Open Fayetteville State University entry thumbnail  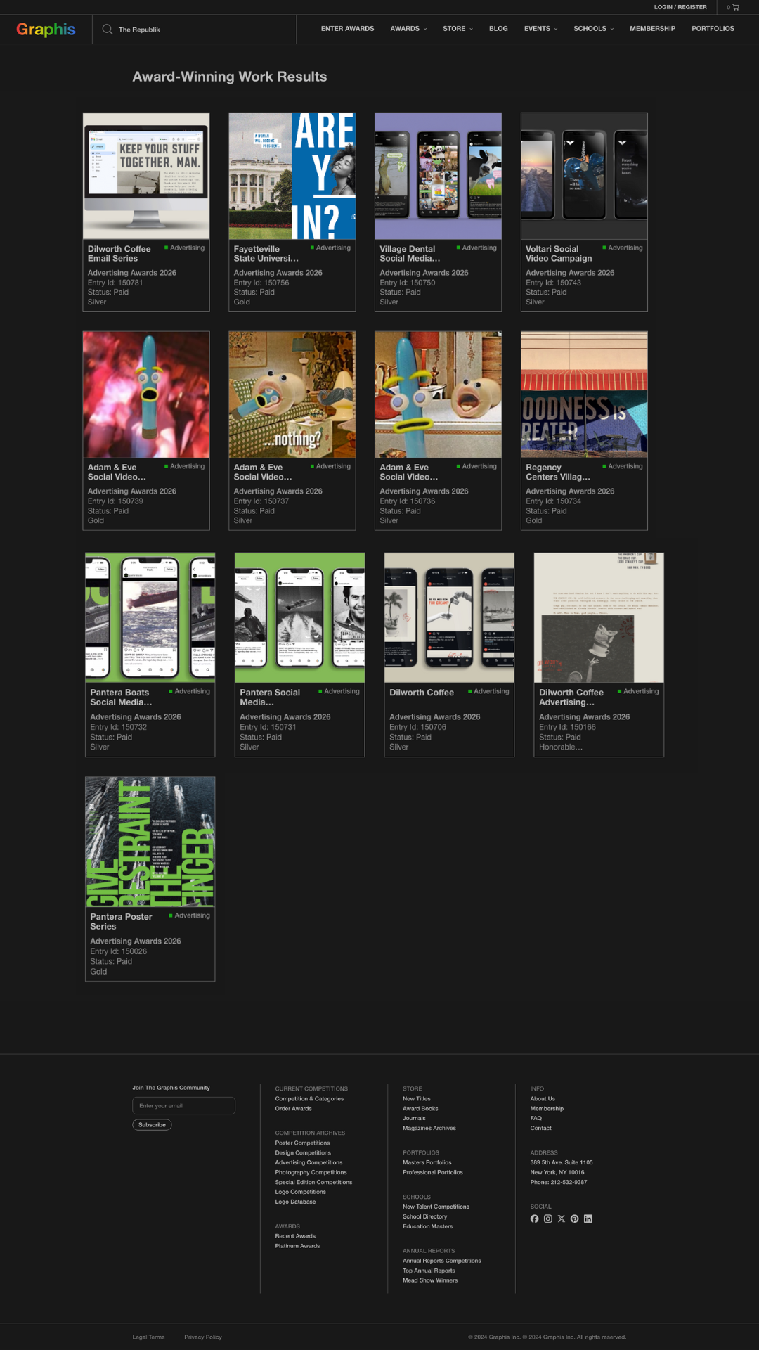[x=292, y=176]
